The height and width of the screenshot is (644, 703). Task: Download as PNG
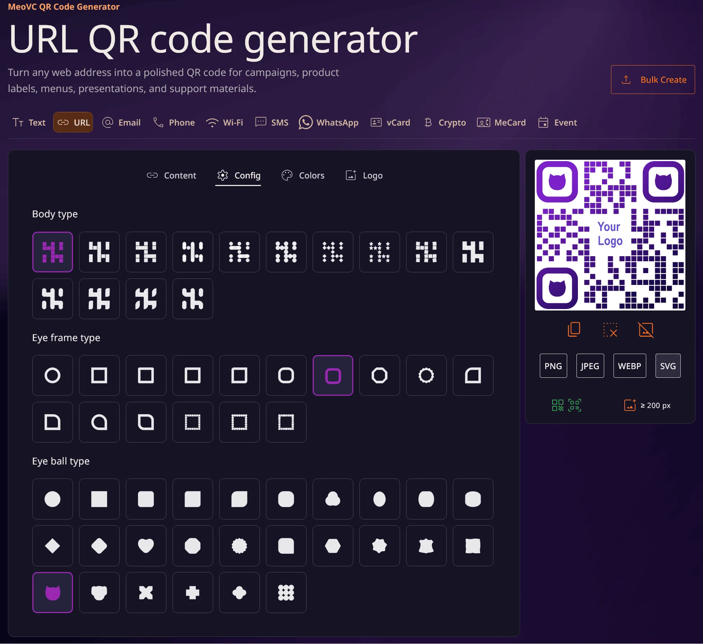click(553, 366)
